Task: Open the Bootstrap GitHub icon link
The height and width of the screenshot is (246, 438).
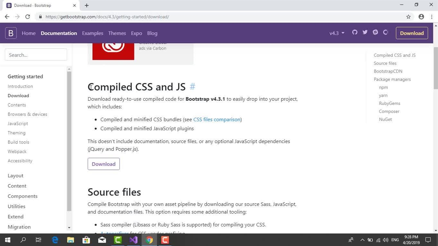Action: 355,32
